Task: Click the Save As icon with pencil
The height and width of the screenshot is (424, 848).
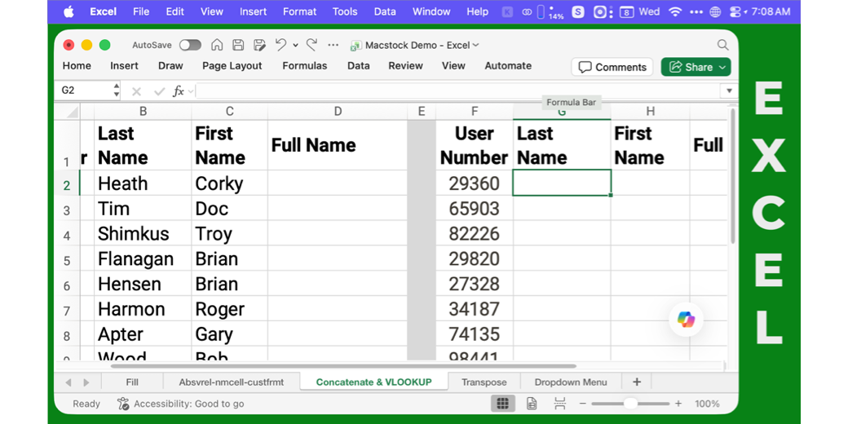Action: click(x=259, y=45)
